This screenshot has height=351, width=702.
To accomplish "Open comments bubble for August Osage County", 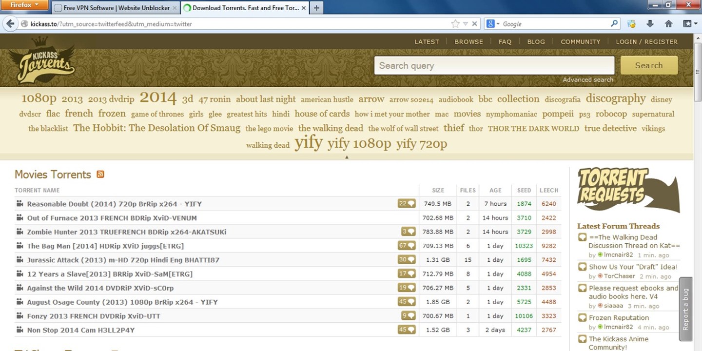I will (407, 302).
